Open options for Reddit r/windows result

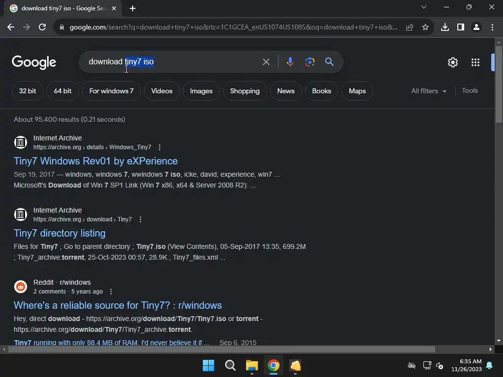point(111,292)
